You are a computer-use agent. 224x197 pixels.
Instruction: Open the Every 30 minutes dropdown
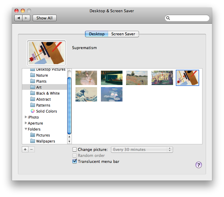pos(142,149)
